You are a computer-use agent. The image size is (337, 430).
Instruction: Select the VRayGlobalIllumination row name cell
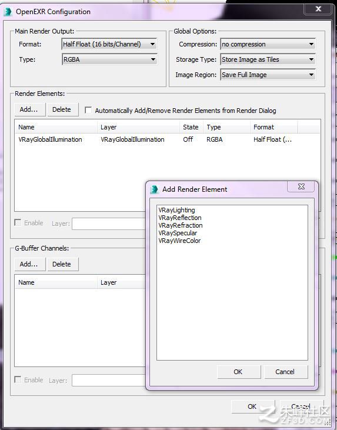click(x=50, y=139)
